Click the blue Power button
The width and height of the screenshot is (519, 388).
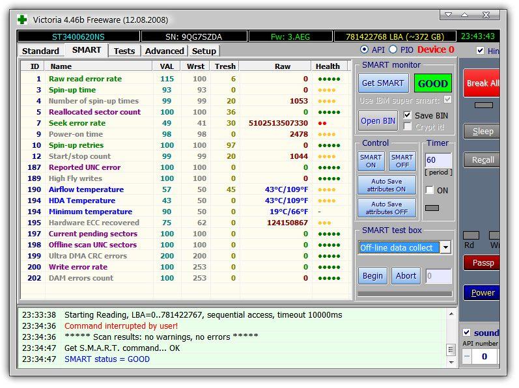482,292
